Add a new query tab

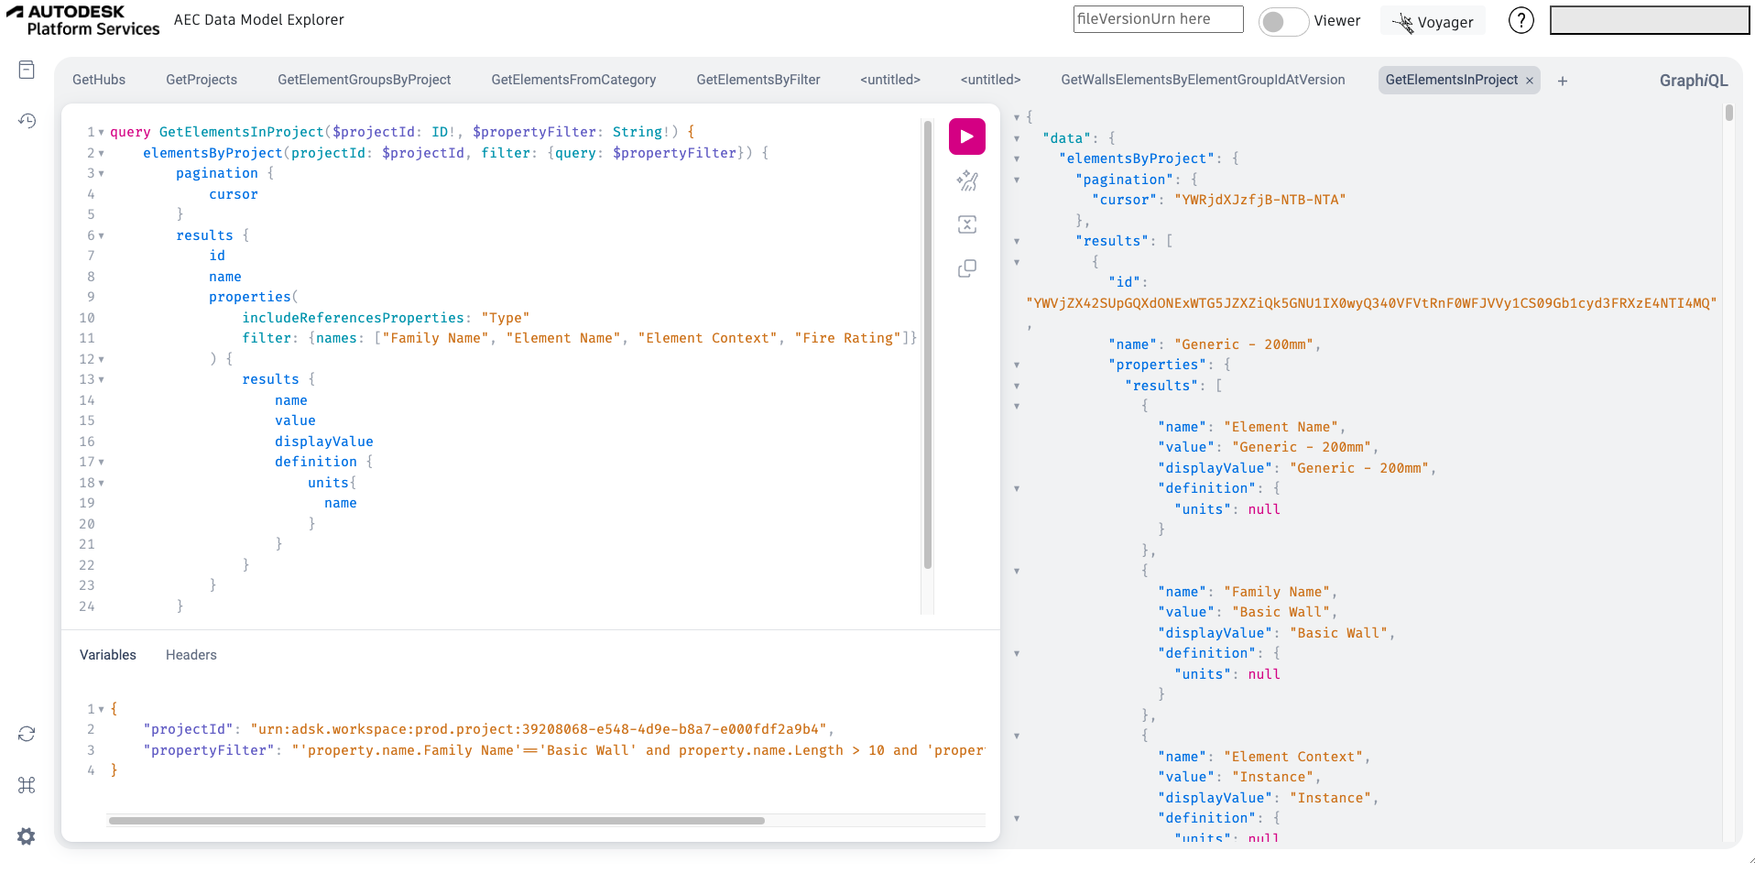[x=1563, y=81]
